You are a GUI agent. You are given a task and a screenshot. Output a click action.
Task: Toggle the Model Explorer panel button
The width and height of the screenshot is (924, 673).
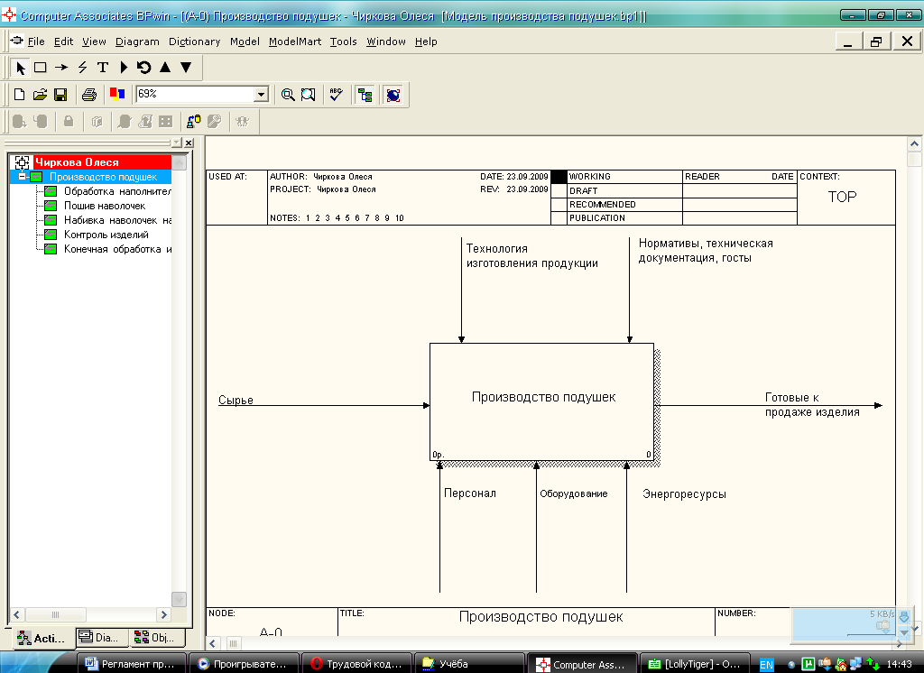365,95
